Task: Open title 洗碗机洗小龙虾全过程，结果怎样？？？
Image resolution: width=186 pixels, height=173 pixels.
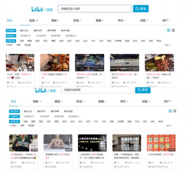Action: (x=89, y=76)
